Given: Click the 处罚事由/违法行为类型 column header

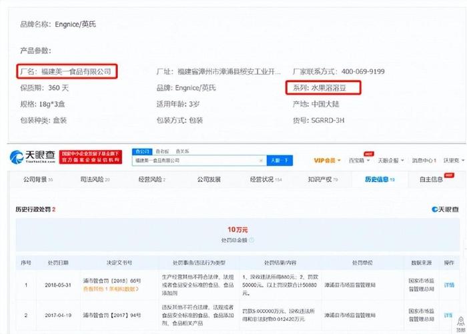Looking at the screenshot, I should click(199, 263).
